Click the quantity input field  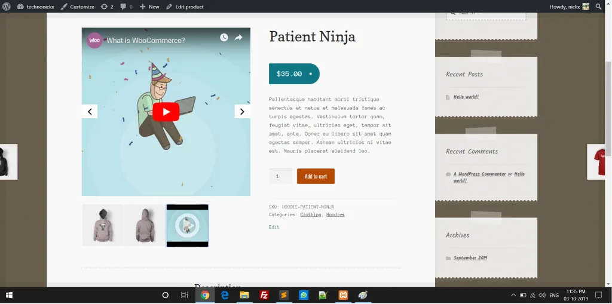(x=280, y=176)
